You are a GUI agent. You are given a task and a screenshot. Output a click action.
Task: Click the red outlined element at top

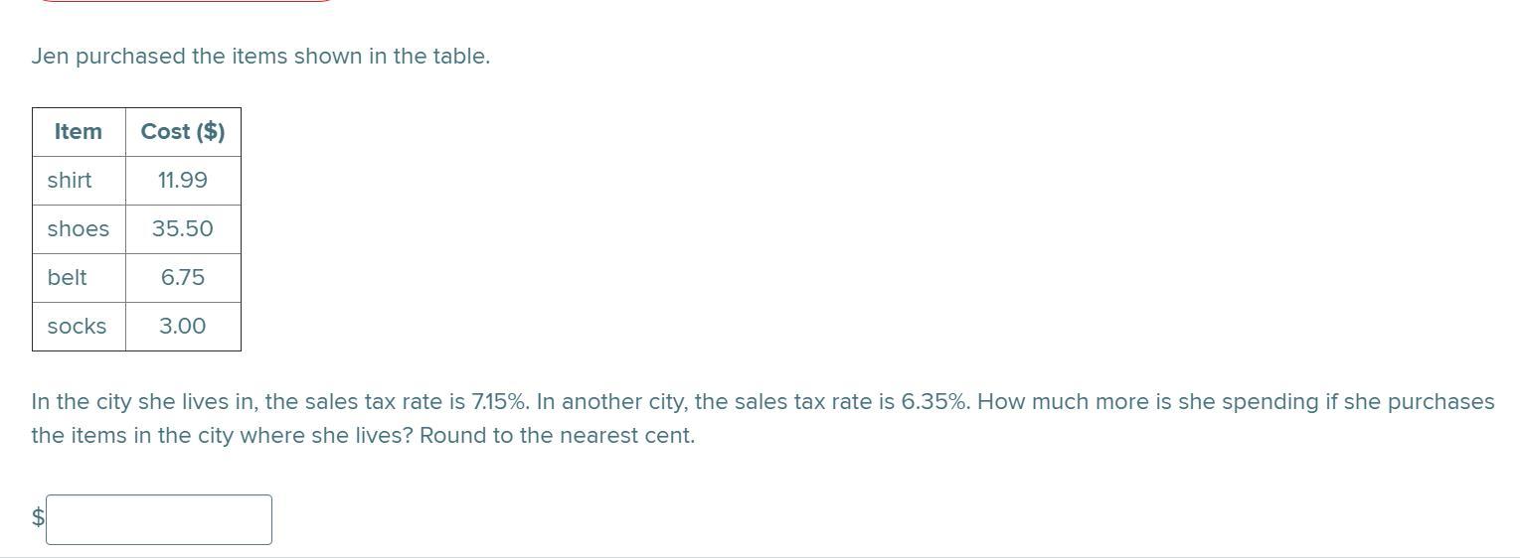point(186,1)
